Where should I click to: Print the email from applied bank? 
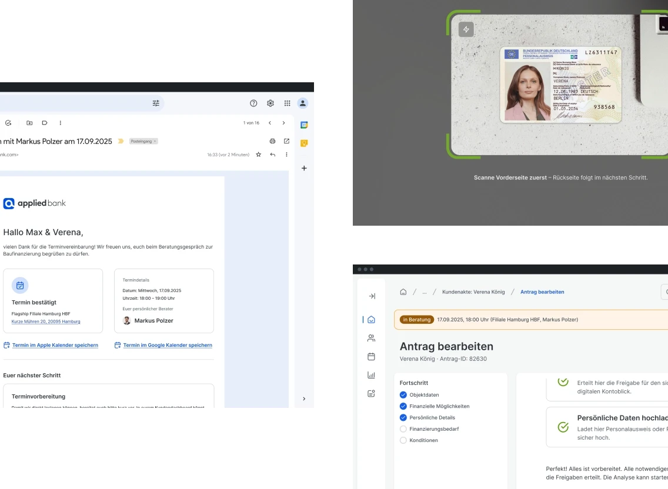272,141
